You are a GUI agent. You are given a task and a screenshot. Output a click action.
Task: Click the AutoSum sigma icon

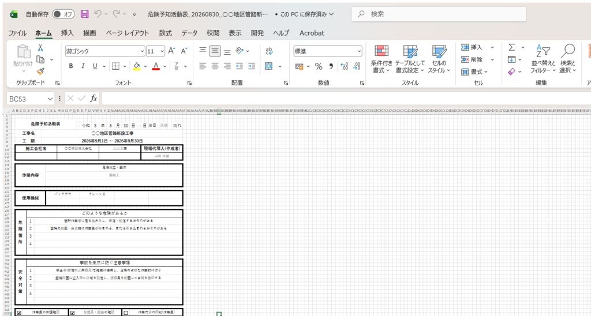point(511,47)
